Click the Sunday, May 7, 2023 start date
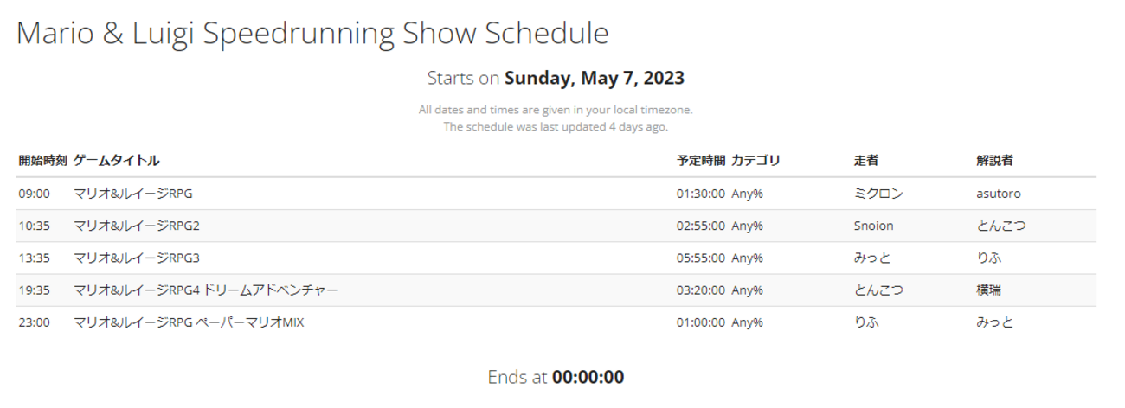This screenshot has height=408, width=1125. (x=594, y=78)
